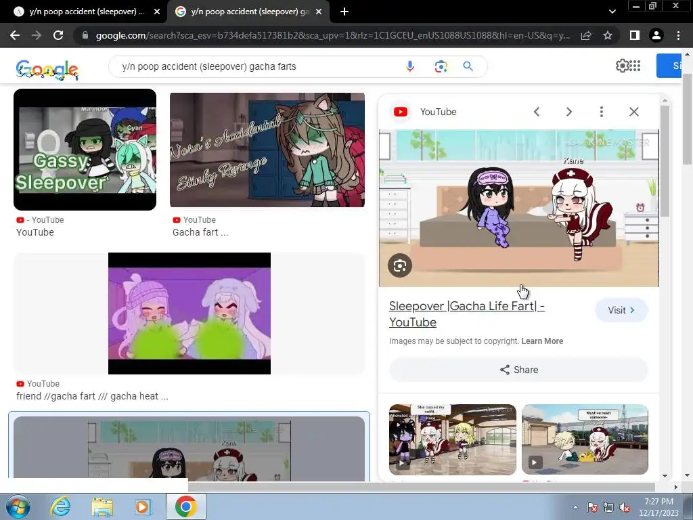Open Chrome side panel

coord(635,35)
